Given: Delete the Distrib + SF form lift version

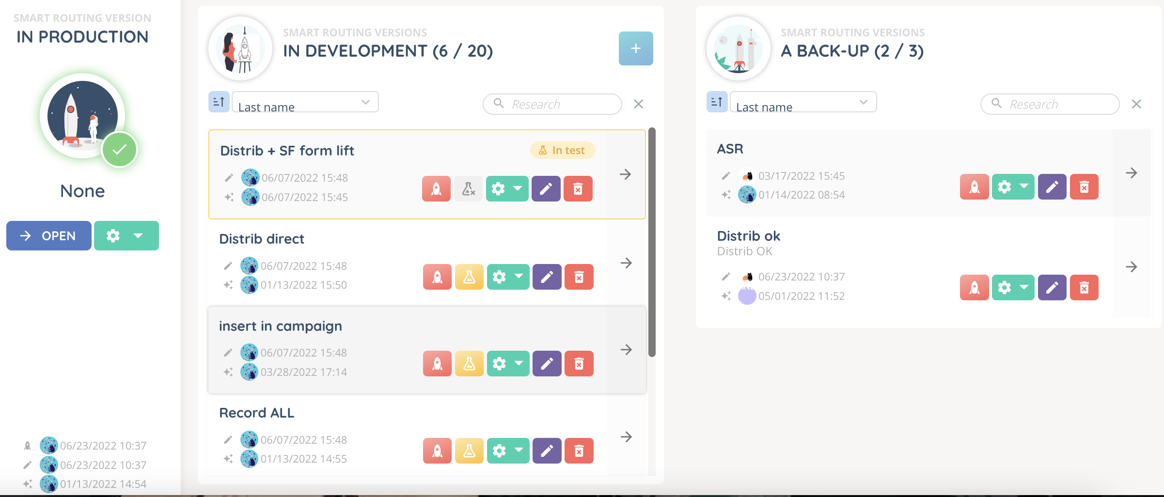Looking at the screenshot, I should (x=578, y=189).
